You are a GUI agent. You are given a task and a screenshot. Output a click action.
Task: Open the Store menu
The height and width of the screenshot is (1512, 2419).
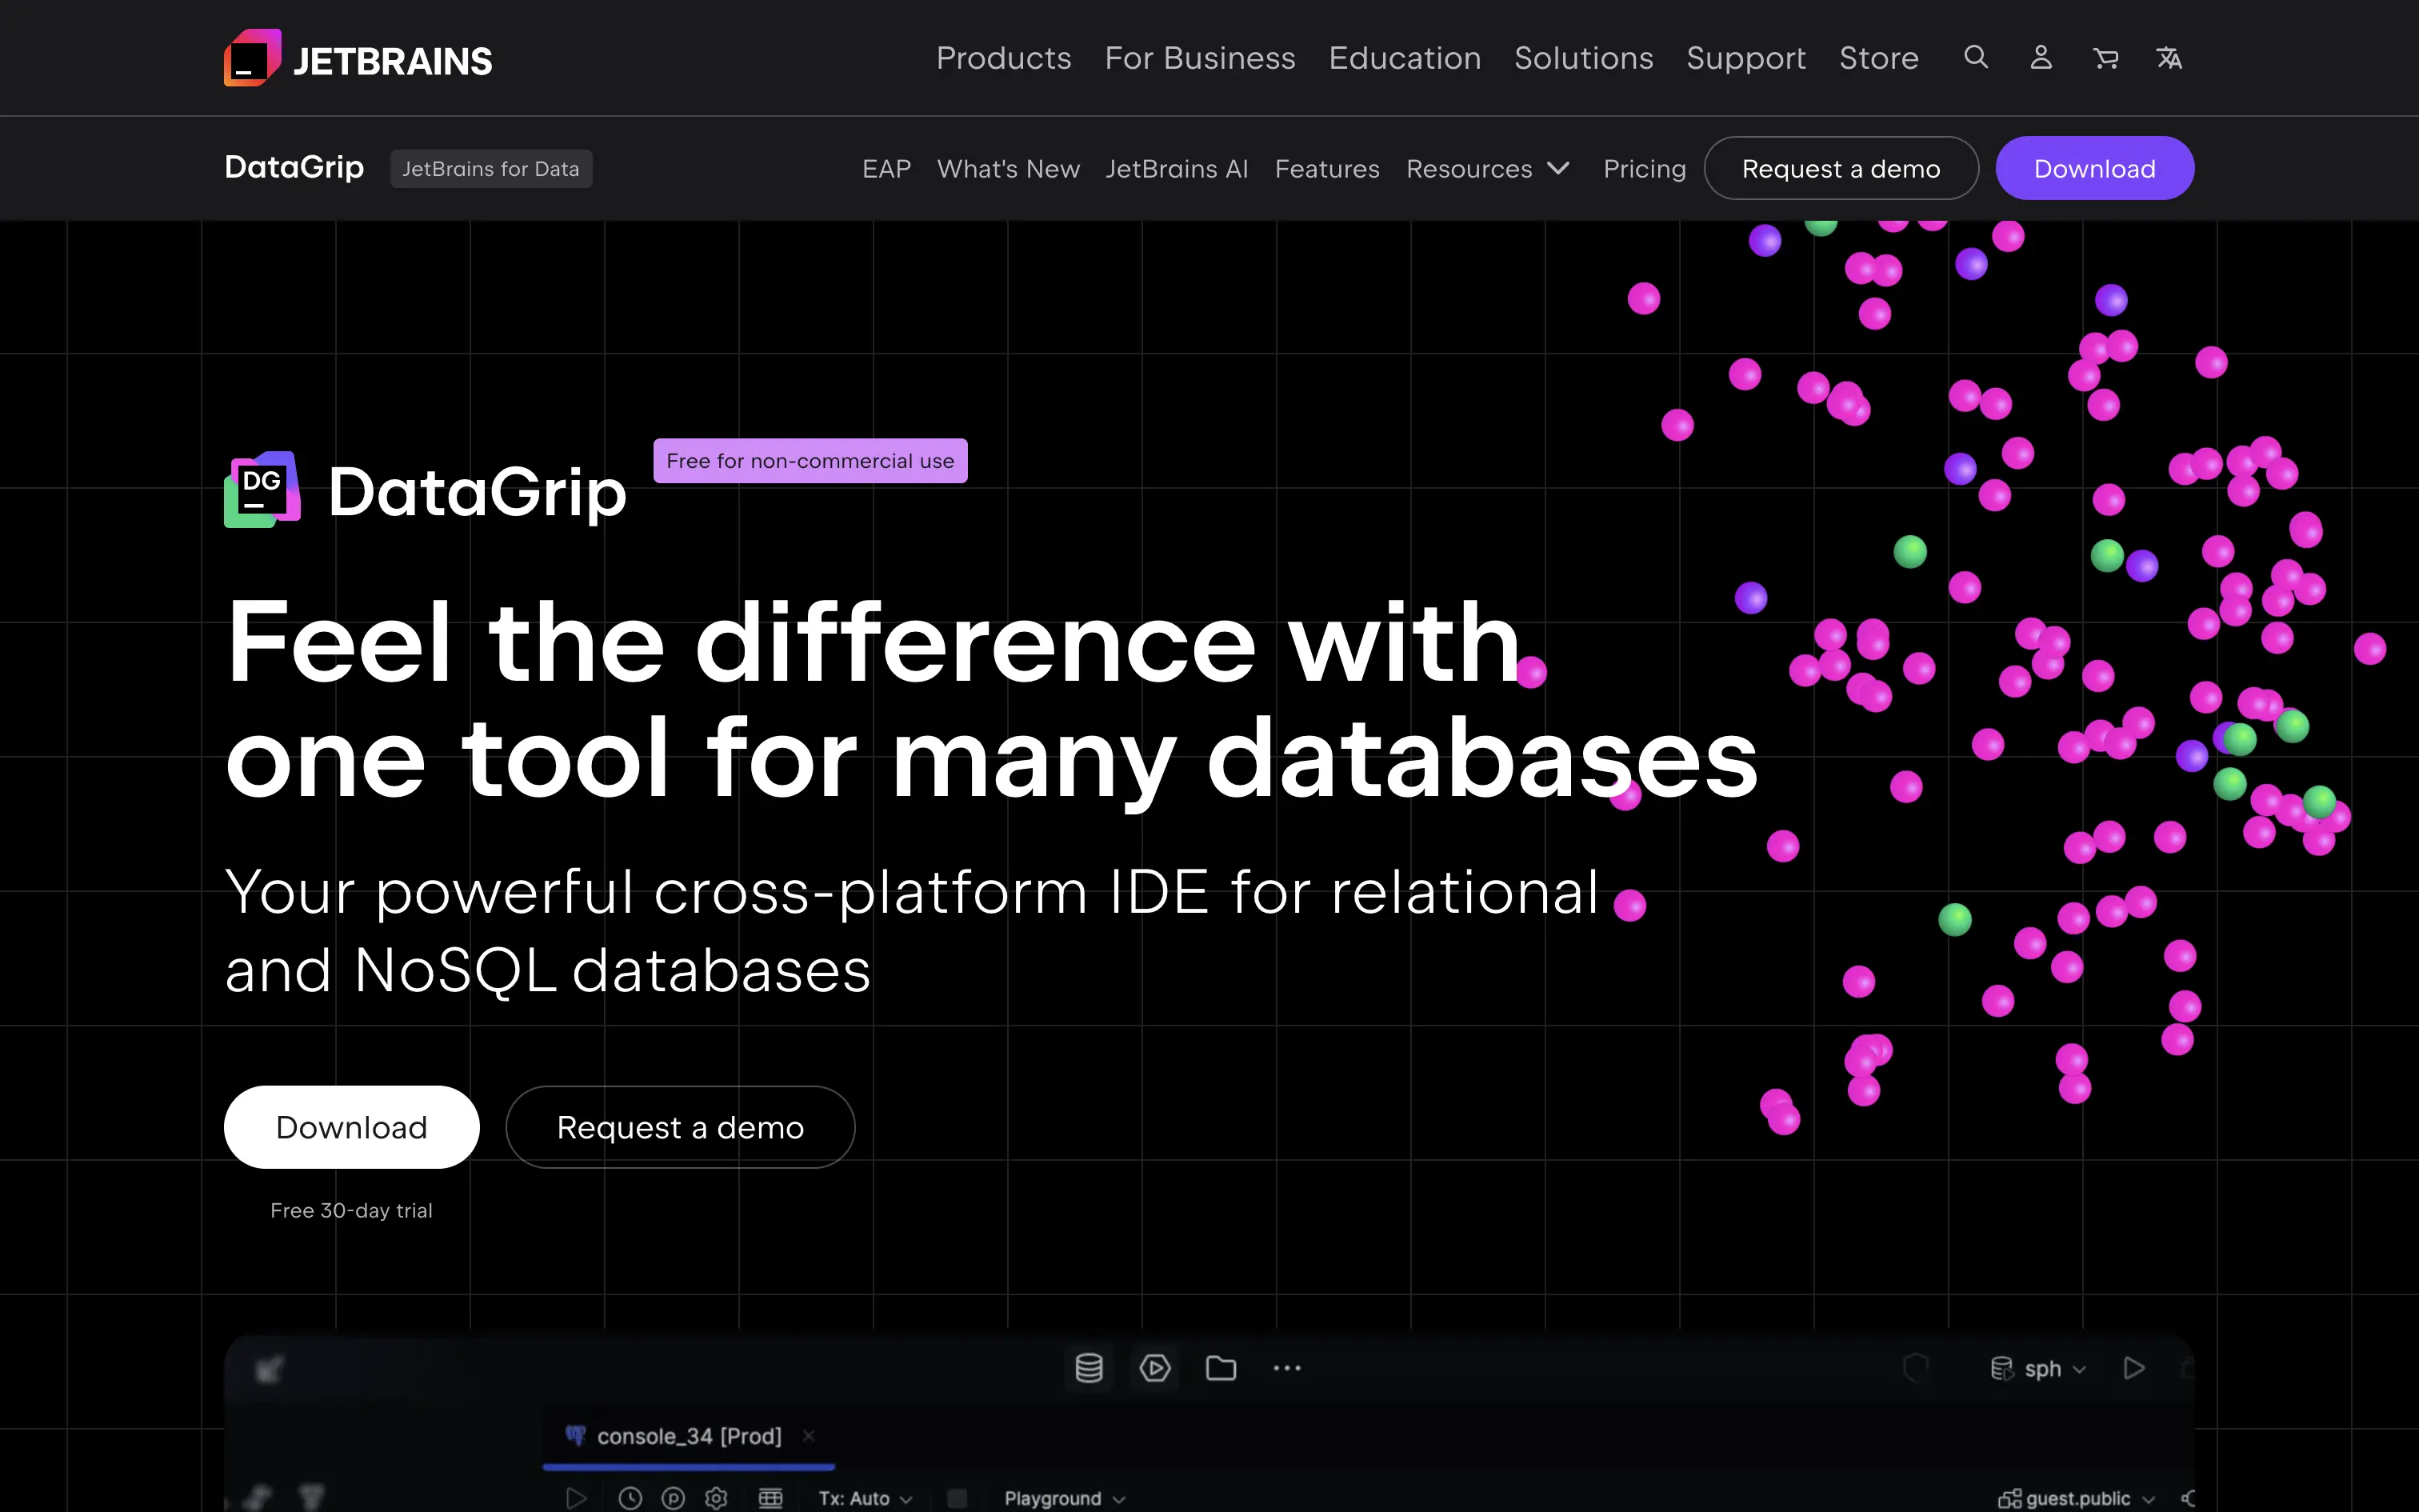click(1878, 58)
